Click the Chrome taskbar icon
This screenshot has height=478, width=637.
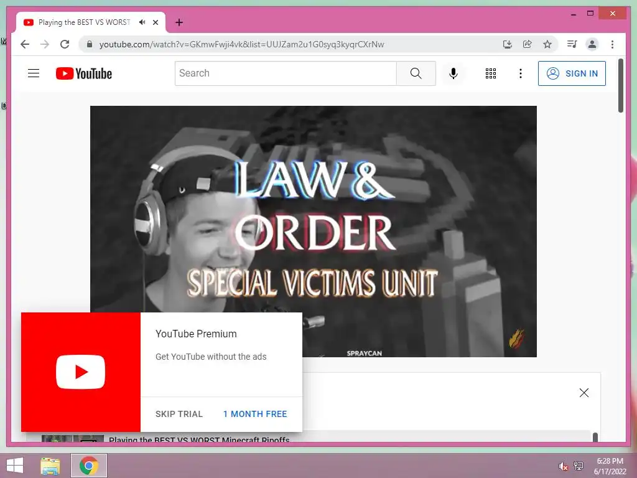pyautogui.click(x=89, y=466)
